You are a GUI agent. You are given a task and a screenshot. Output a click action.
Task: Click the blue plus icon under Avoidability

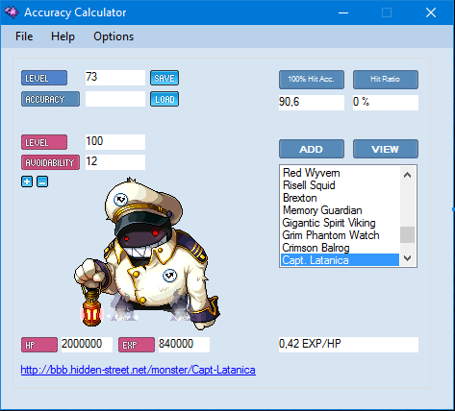pos(27,181)
